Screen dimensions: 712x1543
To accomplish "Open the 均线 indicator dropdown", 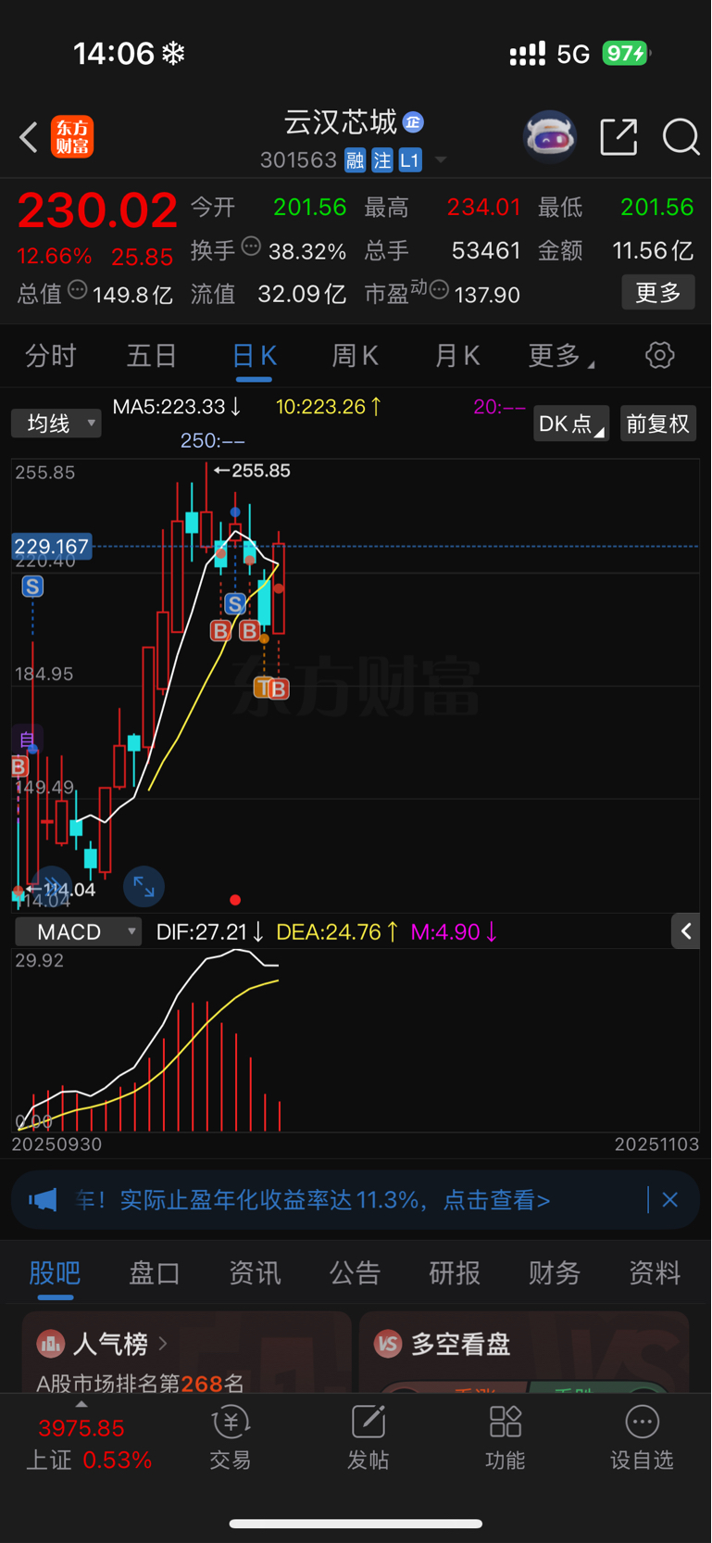I will coord(56,424).
